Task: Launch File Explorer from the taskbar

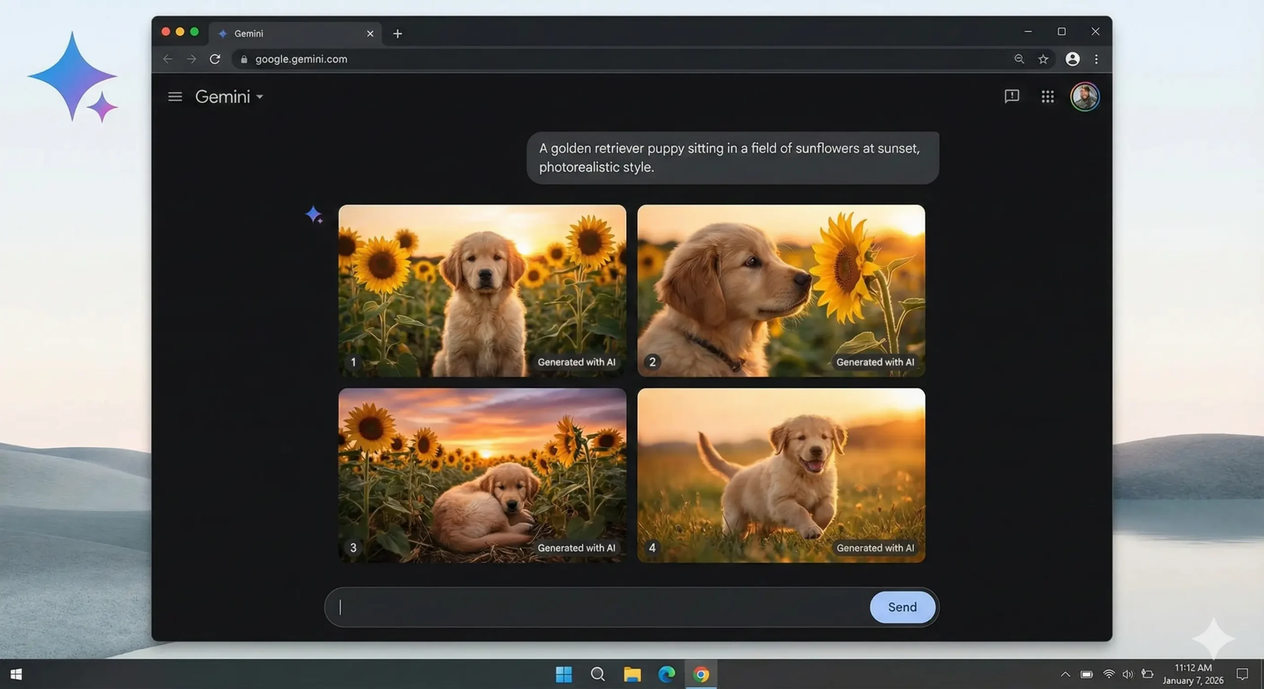Action: (632, 674)
